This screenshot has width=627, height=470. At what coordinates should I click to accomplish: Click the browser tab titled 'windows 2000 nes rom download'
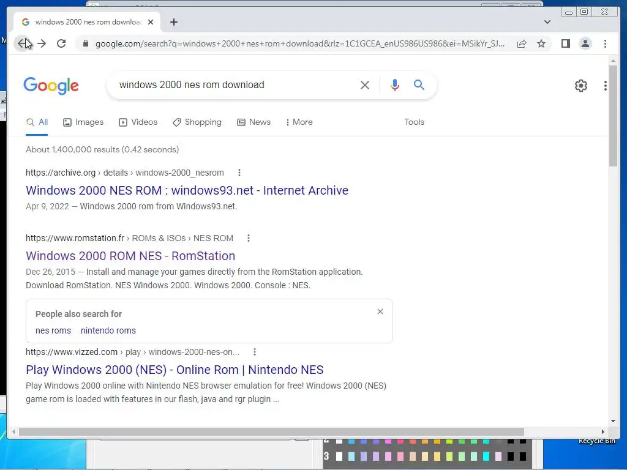coord(87,22)
